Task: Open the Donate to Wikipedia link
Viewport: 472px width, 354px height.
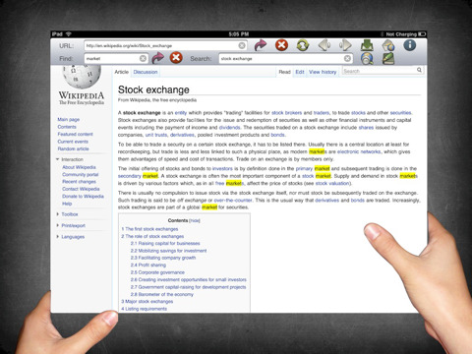Action: (83, 196)
